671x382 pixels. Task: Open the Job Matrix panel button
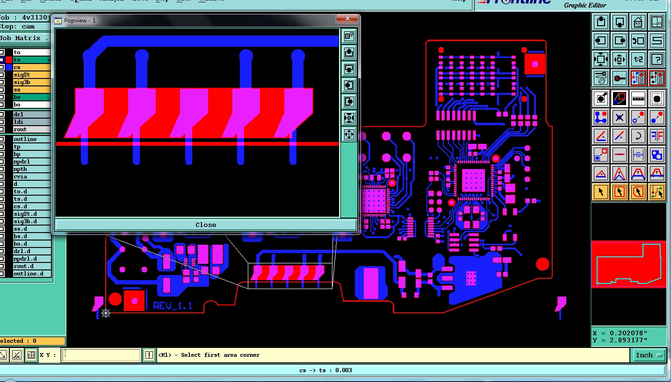tap(24, 38)
